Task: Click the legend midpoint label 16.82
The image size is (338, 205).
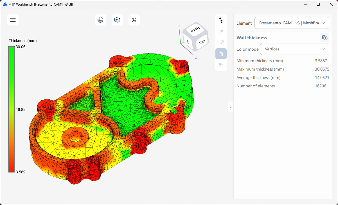Action: point(21,110)
